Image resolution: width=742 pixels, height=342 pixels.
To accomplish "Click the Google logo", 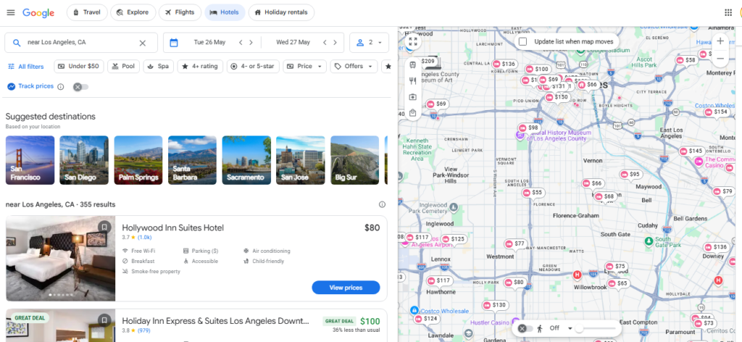I will [38, 13].
